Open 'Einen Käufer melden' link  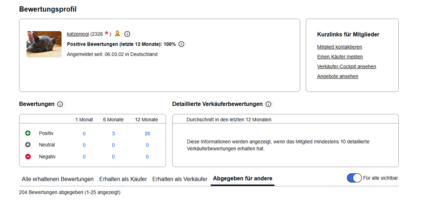click(x=340, y=57)
